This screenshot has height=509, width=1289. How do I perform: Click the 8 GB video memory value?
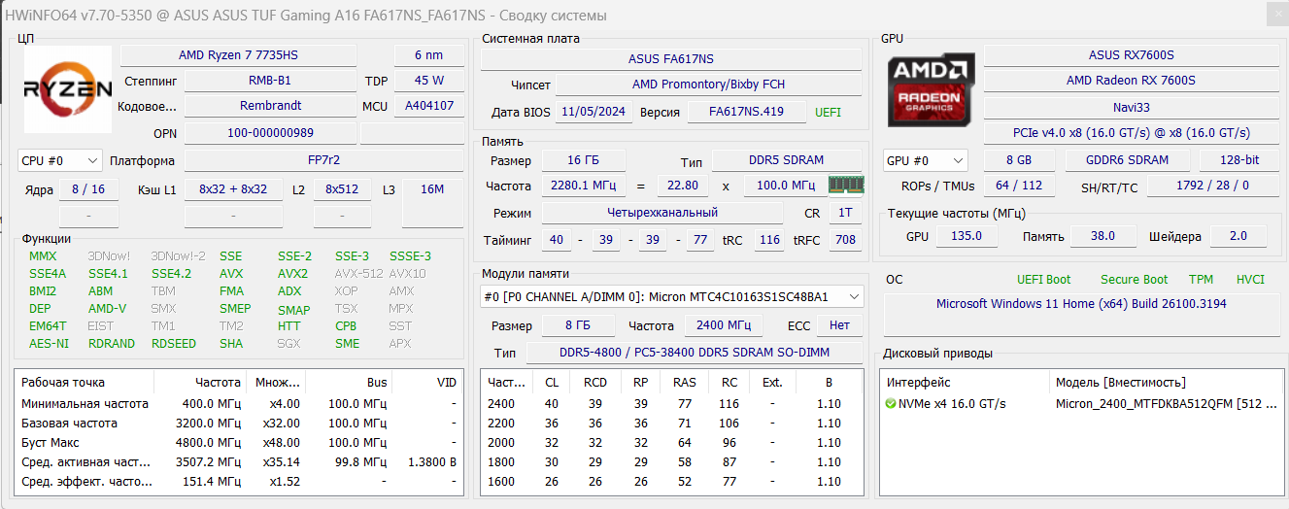click(1018, 160)
